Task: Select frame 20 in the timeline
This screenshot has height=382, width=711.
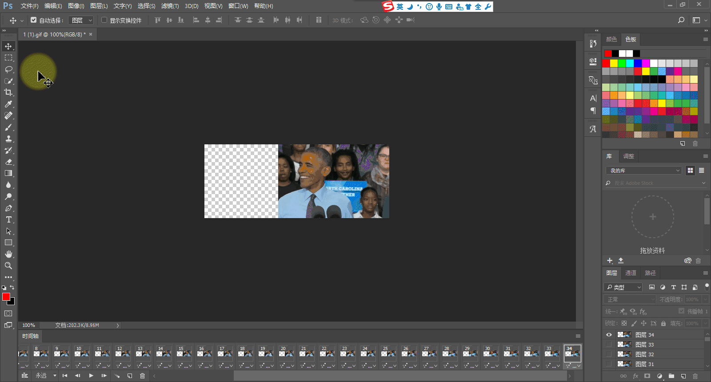Action: pos(286,354)
